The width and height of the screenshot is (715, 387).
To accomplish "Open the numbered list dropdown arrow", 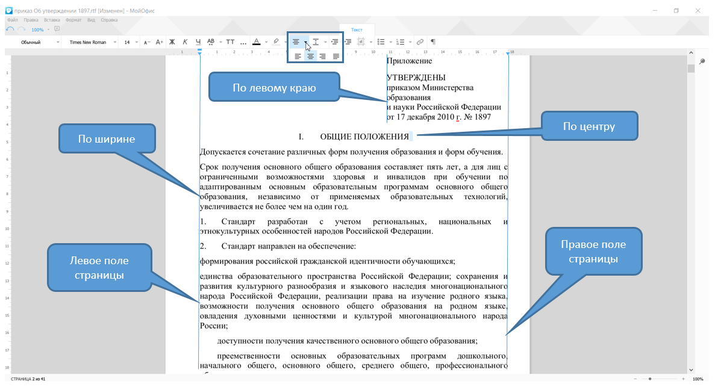I will pos(410,42).
